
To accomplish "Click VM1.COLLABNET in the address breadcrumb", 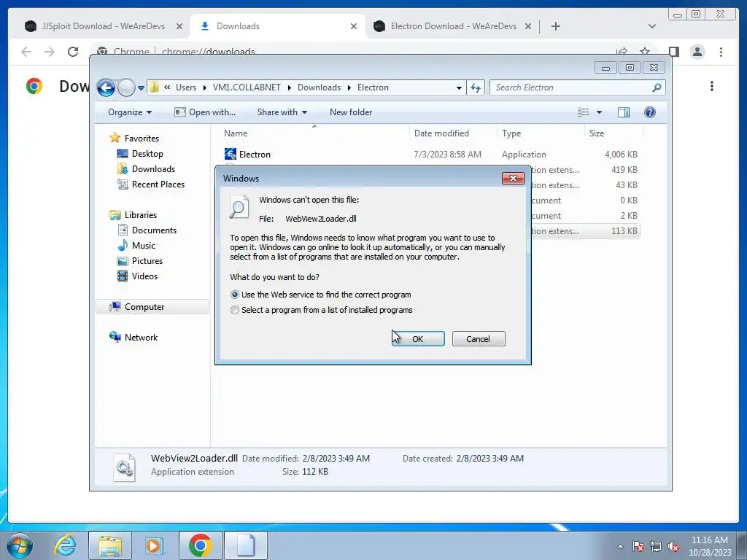I will click(247, 87).
